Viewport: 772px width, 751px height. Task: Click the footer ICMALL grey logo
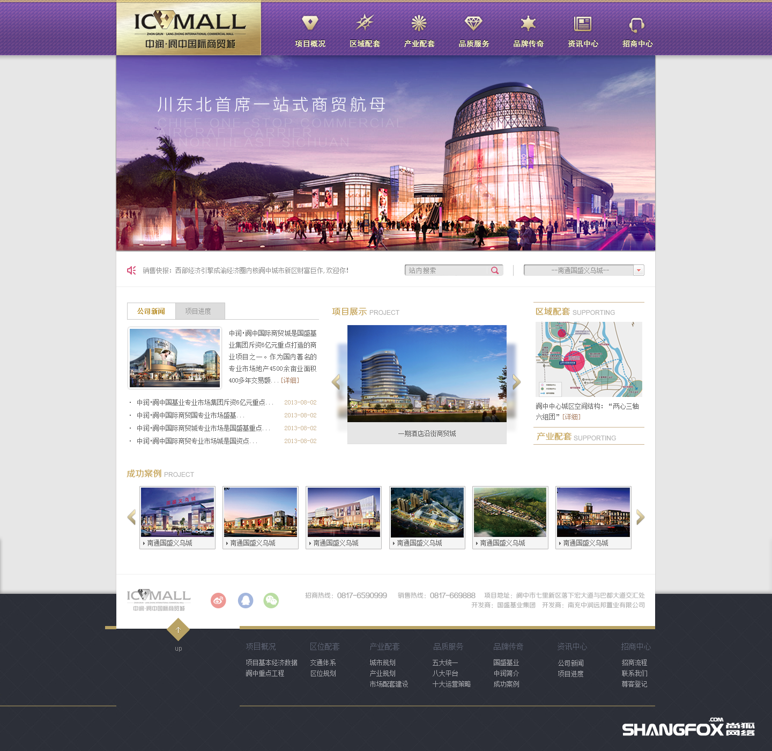(x=159, y=600)
